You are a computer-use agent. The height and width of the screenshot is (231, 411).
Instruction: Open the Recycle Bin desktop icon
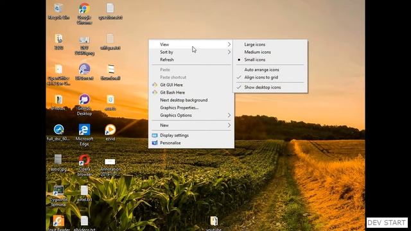pyautogui.click(x=58, y=12)
